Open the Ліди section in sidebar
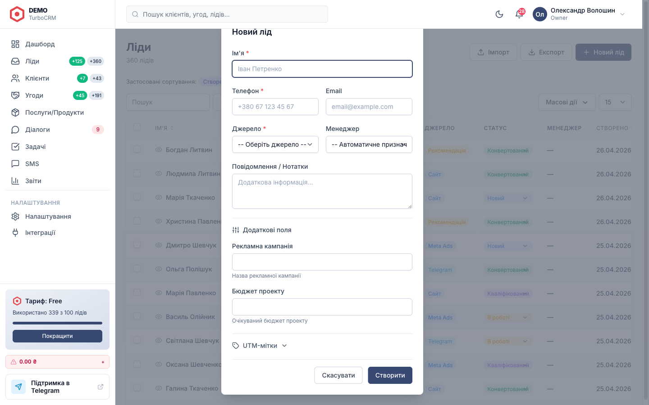This screenshot has height=405, width=649. (x=57, y=61)
